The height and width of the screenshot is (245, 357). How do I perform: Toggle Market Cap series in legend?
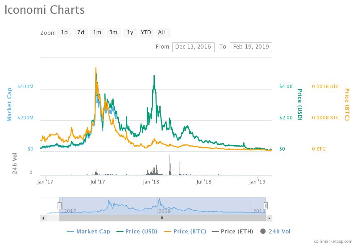[88, 231]
